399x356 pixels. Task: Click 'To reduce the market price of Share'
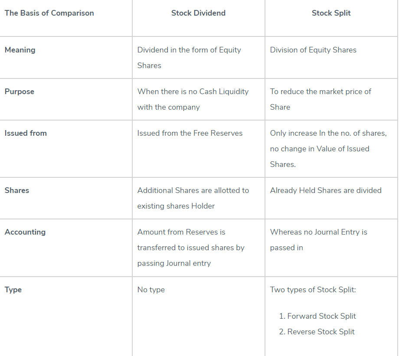click(321, 92)
